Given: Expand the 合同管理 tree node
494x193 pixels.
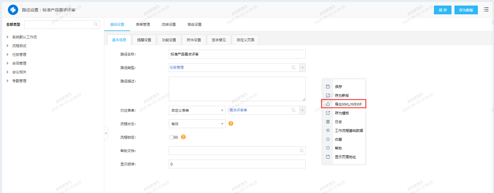Looking at the screenshot, I should click(x=8, y=63).
